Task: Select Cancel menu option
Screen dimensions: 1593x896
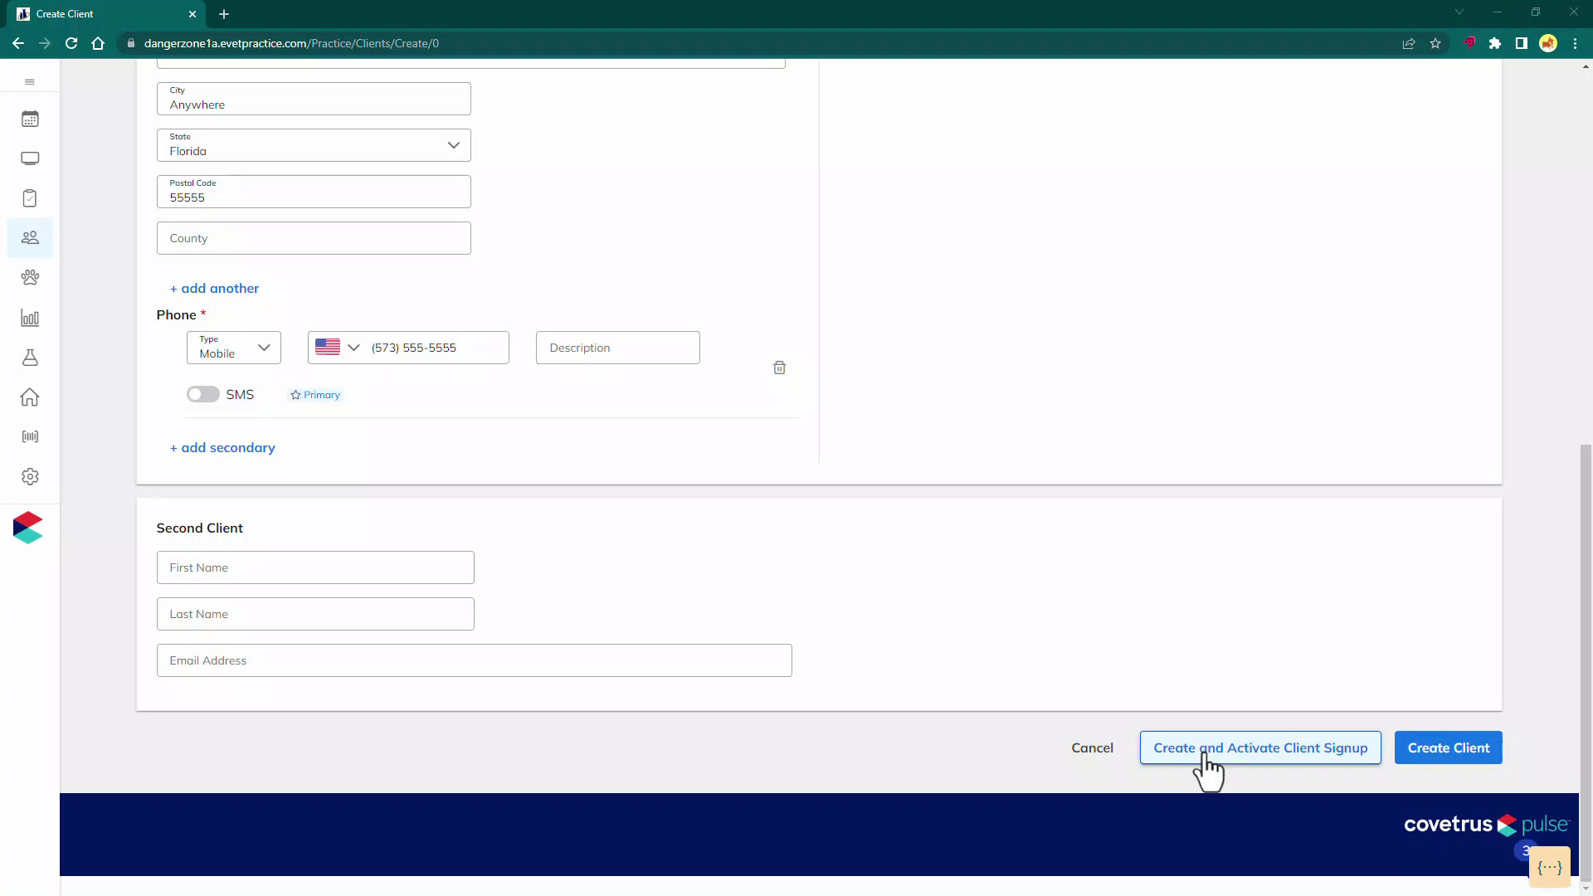Action: click(x=1092, y=747)
